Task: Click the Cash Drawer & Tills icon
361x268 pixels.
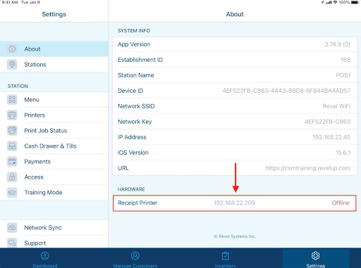Action: point(12,146)
